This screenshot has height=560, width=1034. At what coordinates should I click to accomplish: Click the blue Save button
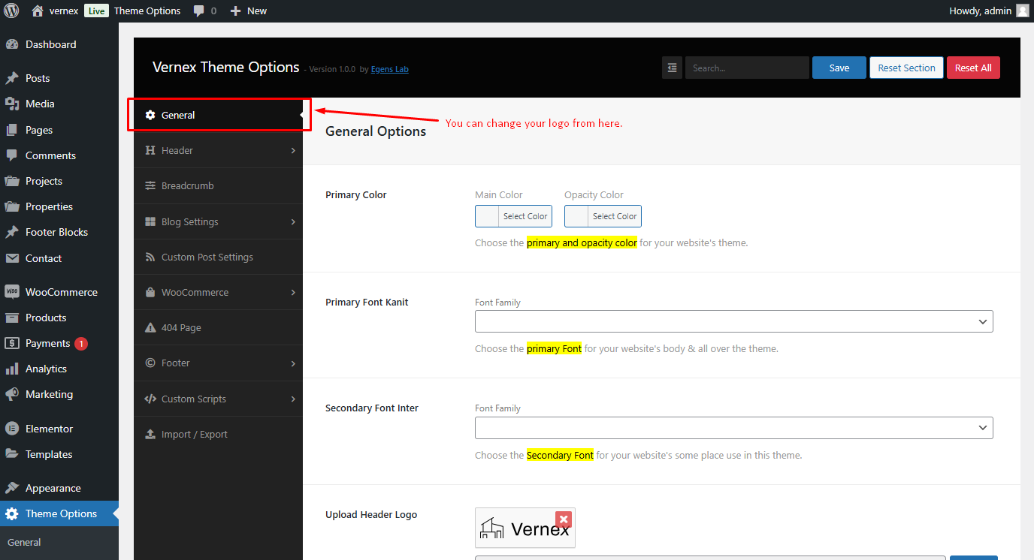point(839,68)
